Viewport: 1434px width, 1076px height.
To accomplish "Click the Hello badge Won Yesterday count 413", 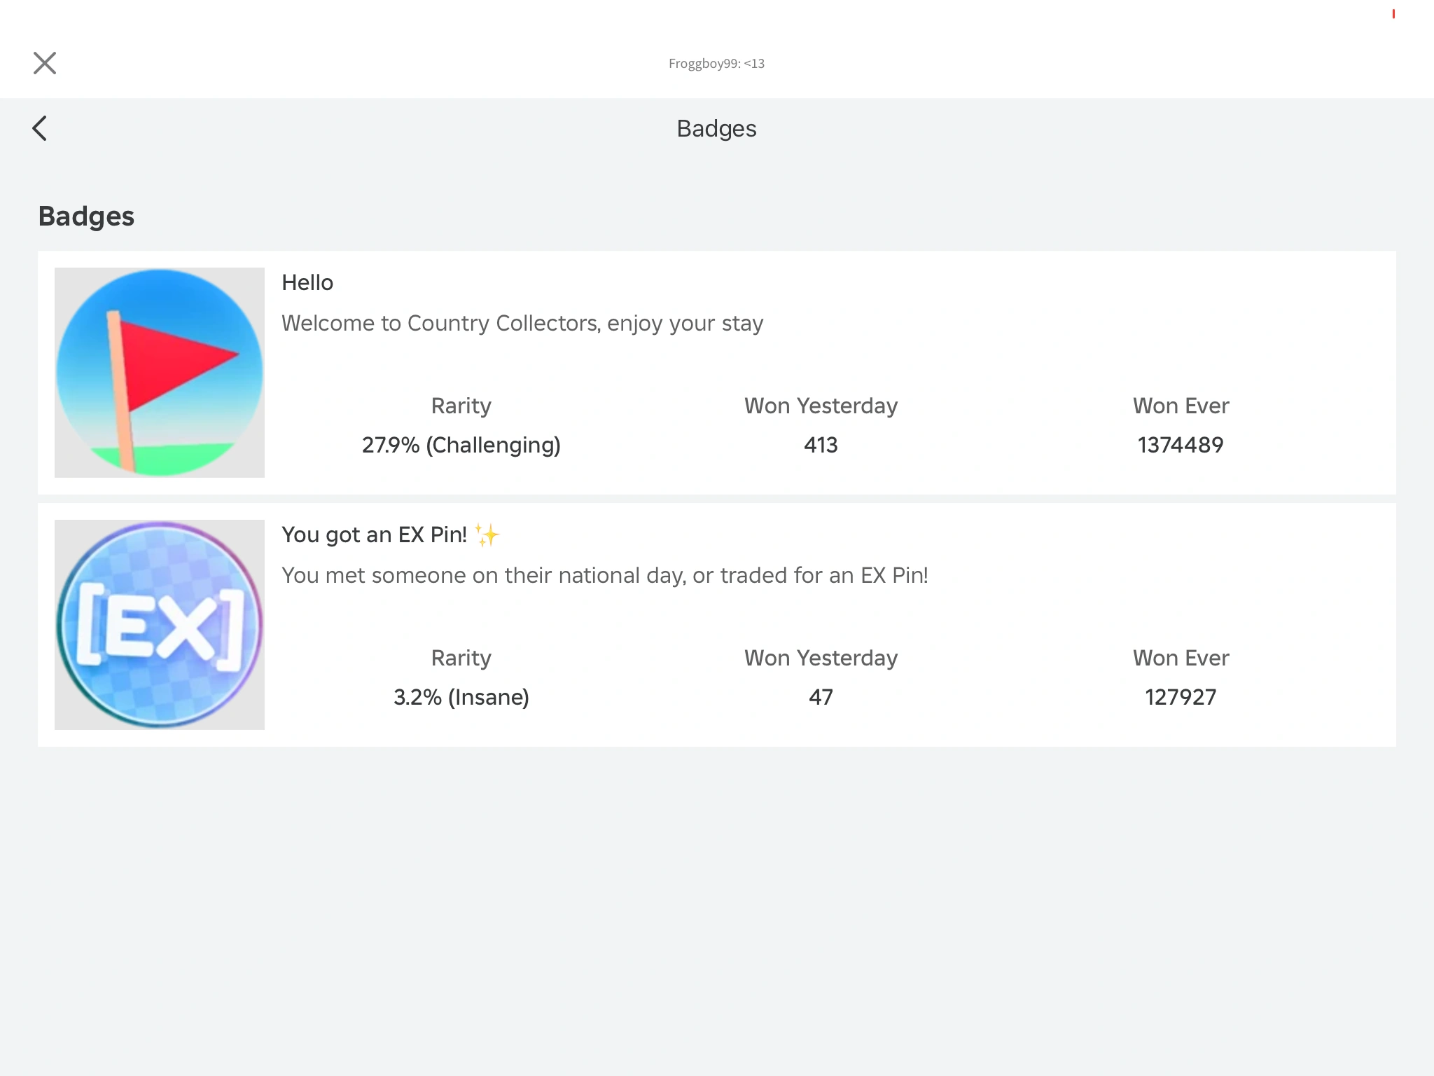I will click(x=821, y=445).
